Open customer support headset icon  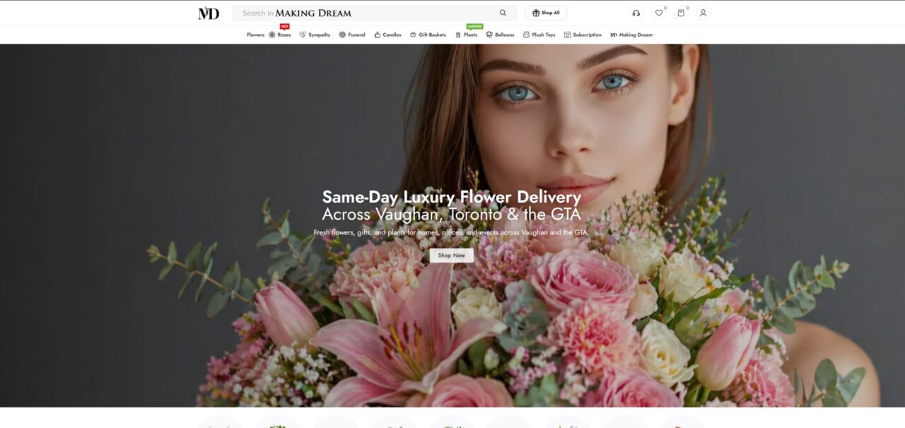click(x=636, y=13)
